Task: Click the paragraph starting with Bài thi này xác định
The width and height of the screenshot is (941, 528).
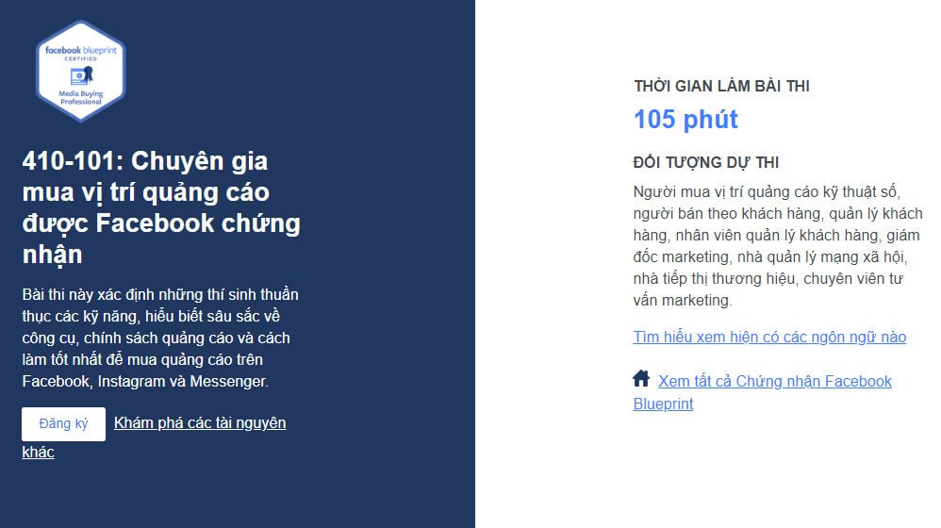Action: [x=160, y=338]
